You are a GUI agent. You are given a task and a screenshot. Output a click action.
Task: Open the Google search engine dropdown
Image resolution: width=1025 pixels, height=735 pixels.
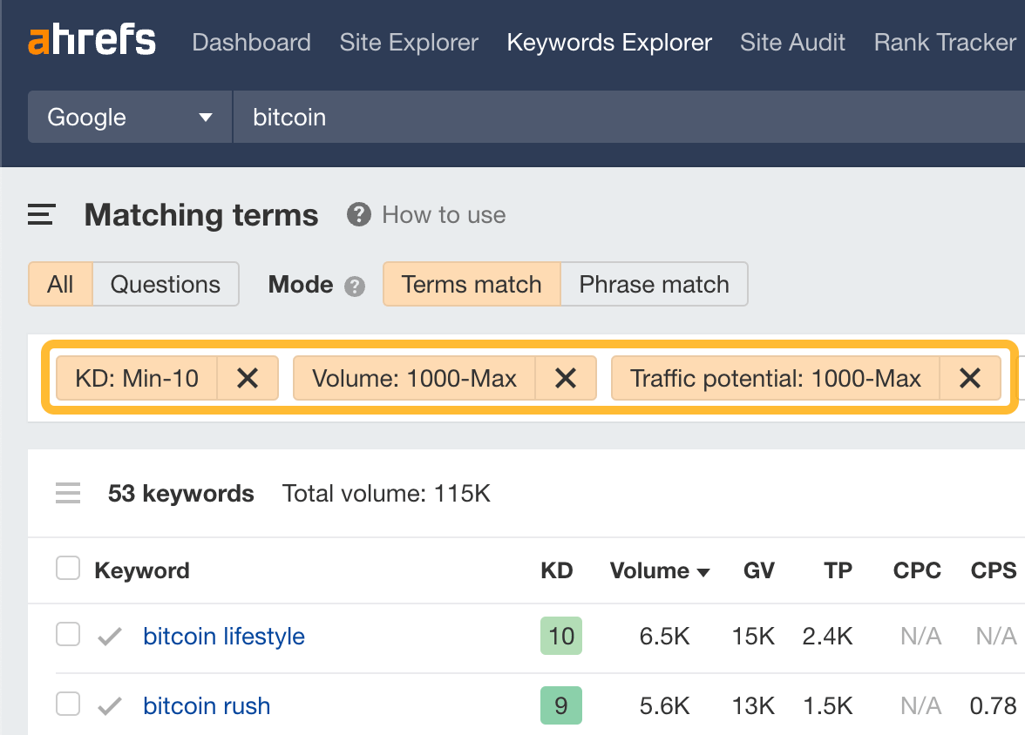coord(129,117)
